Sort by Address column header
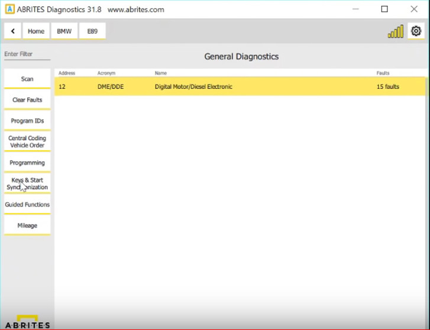The image size is (430, 330). pos(67,73)
